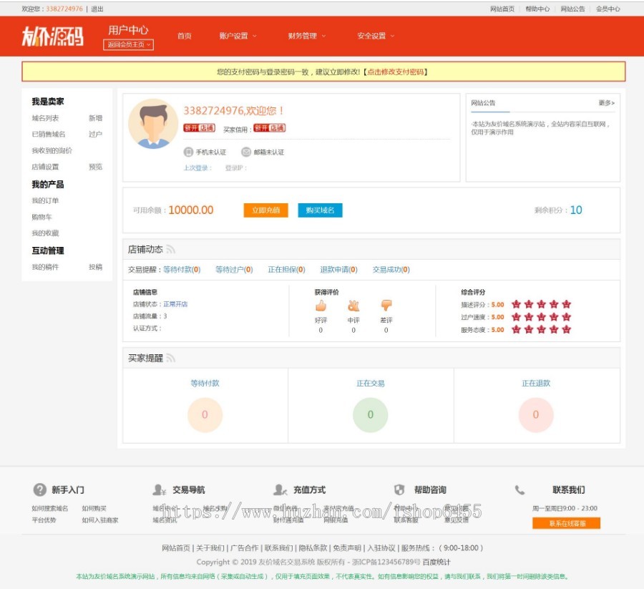Open 会员中心 from the top bar
Image resolution: width=644 pixels, height=589 pixels.
[609, 9]
